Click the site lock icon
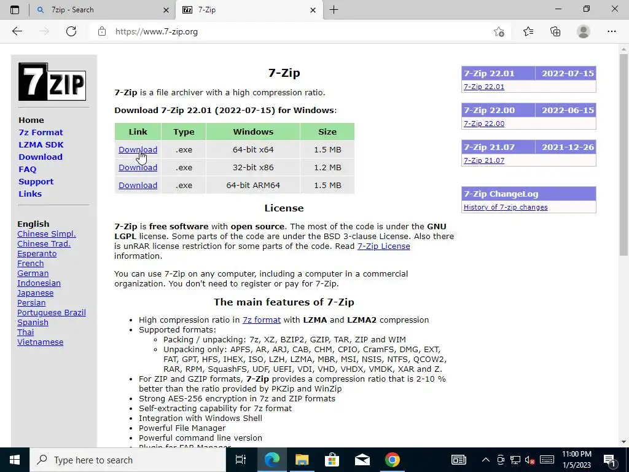 pyautogui.click(x=102, y=31)
